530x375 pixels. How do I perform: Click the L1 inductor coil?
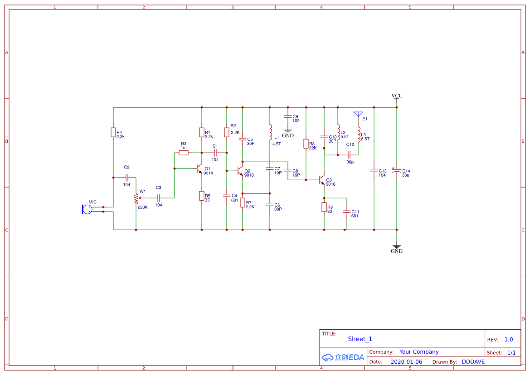[x=270, y=132]
